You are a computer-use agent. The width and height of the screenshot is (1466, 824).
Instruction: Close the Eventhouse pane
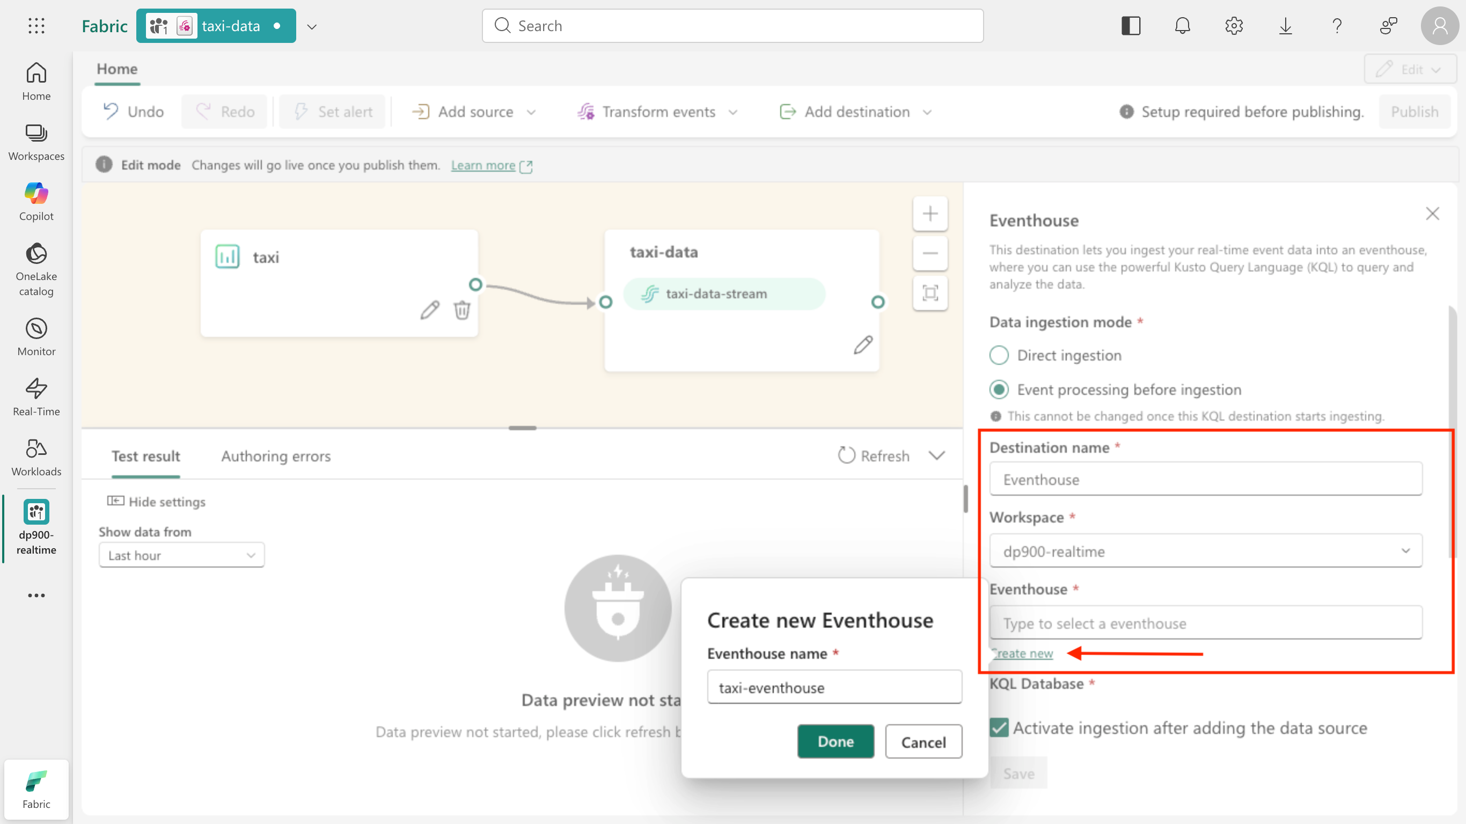tap(1432, 214)
